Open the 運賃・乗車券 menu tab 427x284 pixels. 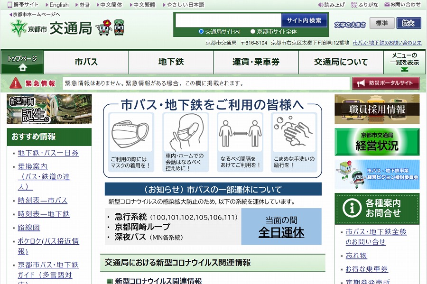pos(256,62)
